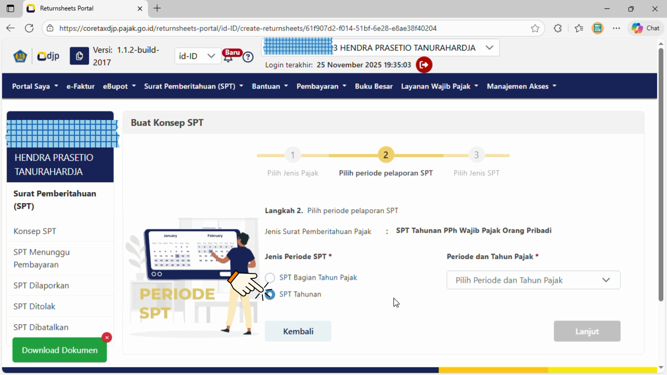This screenshot has height=375, width=667.
Task: Open the notification bell with Baru badge
Action: pyautogui.click(x=229, y=57)
